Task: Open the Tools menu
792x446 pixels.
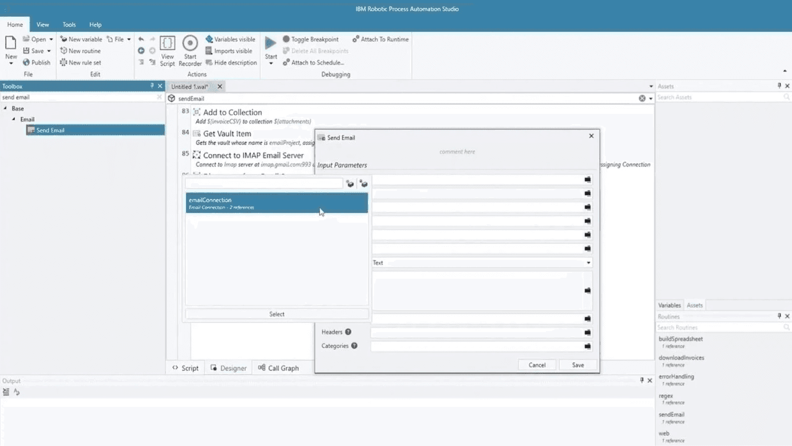Action: [69, 24]
